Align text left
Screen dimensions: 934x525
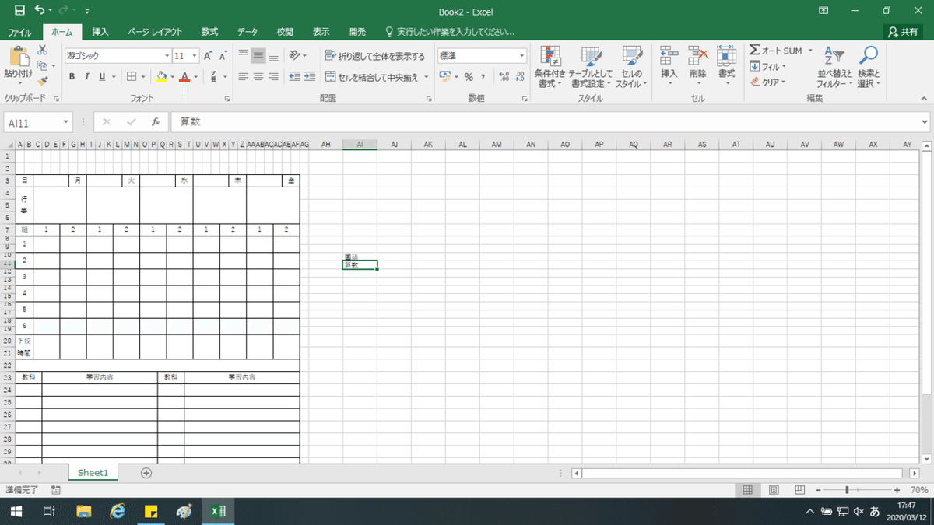pos(243,76)
